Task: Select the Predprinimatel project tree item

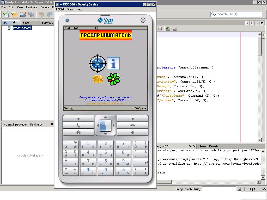Action: point(22,28)
